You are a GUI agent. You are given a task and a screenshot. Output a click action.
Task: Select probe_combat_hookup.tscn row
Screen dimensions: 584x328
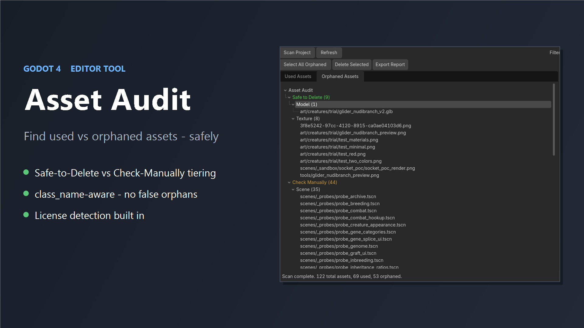(x=347, y=218)
